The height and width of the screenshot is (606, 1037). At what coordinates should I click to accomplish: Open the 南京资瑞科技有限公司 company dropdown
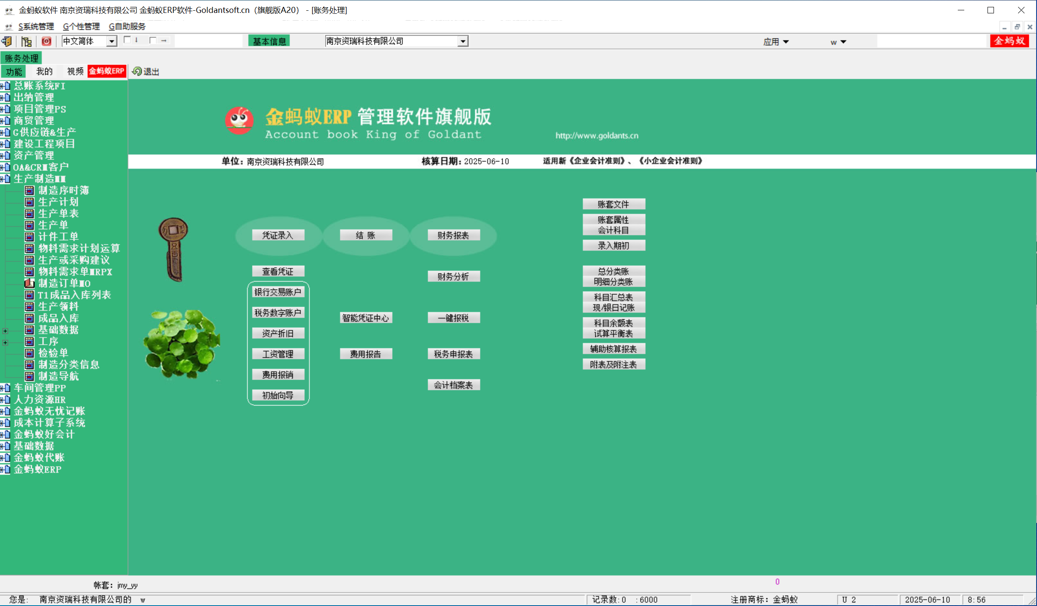[x=463, y=41]
